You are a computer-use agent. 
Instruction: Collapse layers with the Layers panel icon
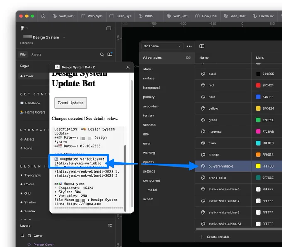[x=110, y=225]
